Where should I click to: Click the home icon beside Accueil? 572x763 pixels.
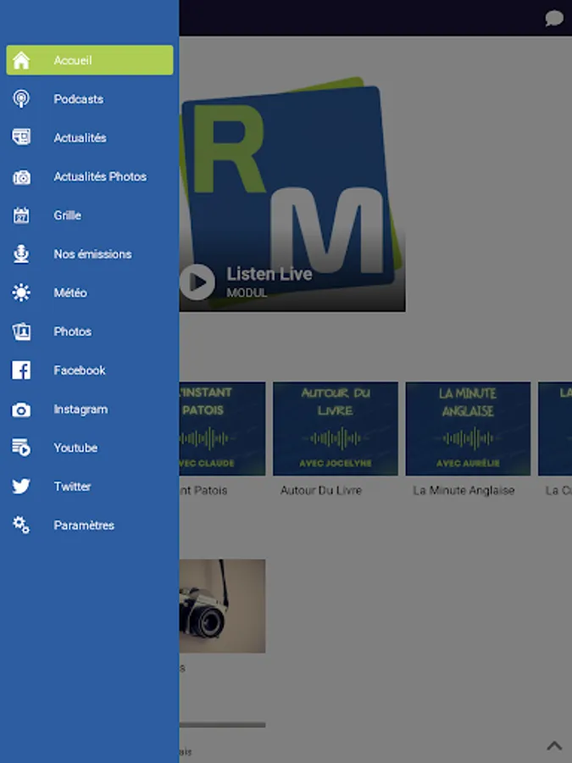coord(21,60)
